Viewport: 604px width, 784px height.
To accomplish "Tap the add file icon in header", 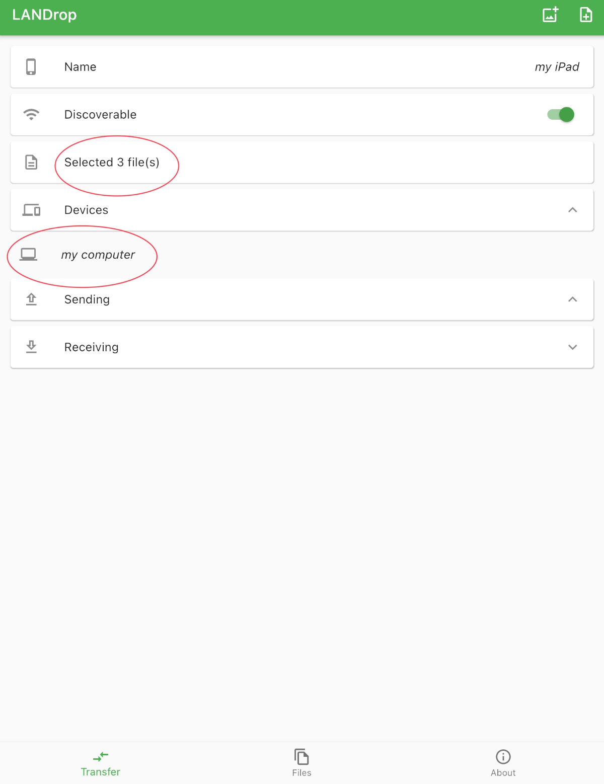I will pos(586,15).
